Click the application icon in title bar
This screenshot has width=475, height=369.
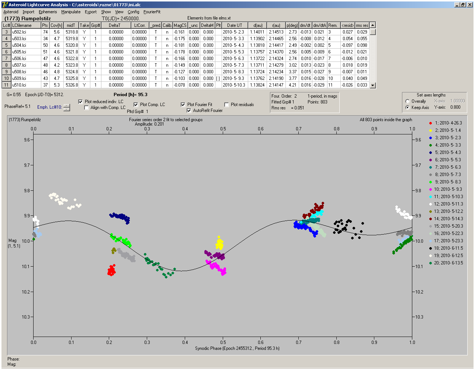coord(5,5)
